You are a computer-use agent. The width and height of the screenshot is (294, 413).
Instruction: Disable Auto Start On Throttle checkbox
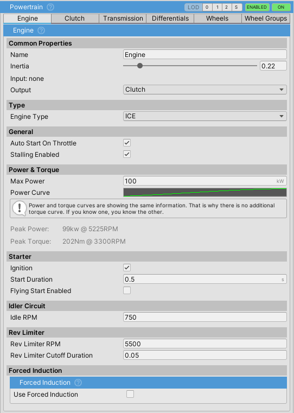point(127,143)
